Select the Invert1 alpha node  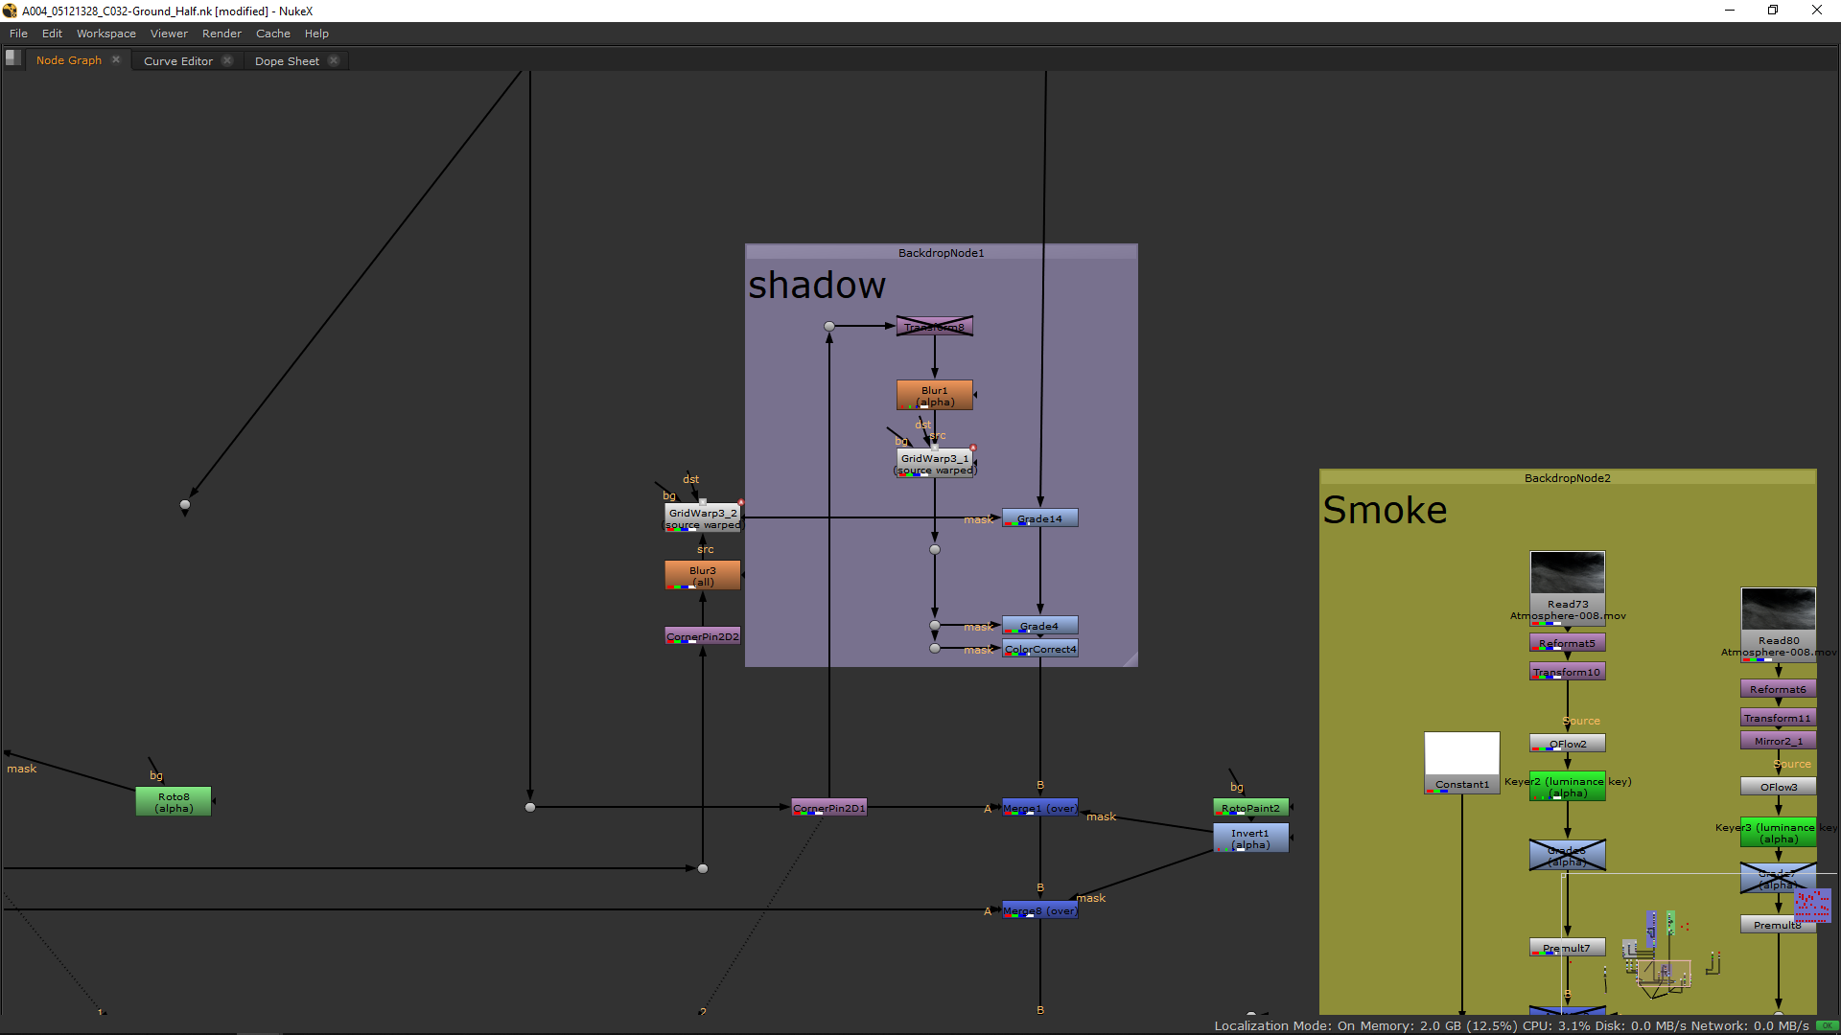click(1250, 838)
